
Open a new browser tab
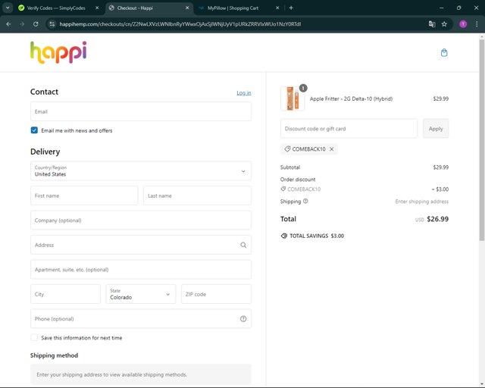point(291,8)
